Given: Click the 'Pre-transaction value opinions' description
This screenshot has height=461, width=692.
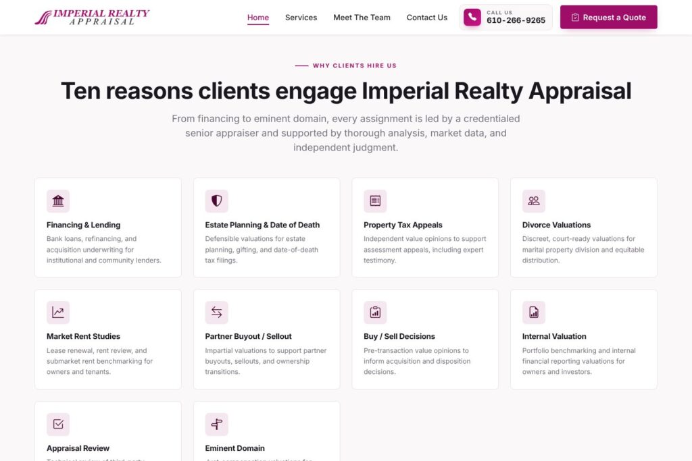Looking at the screenshot, I should (417, 361).
